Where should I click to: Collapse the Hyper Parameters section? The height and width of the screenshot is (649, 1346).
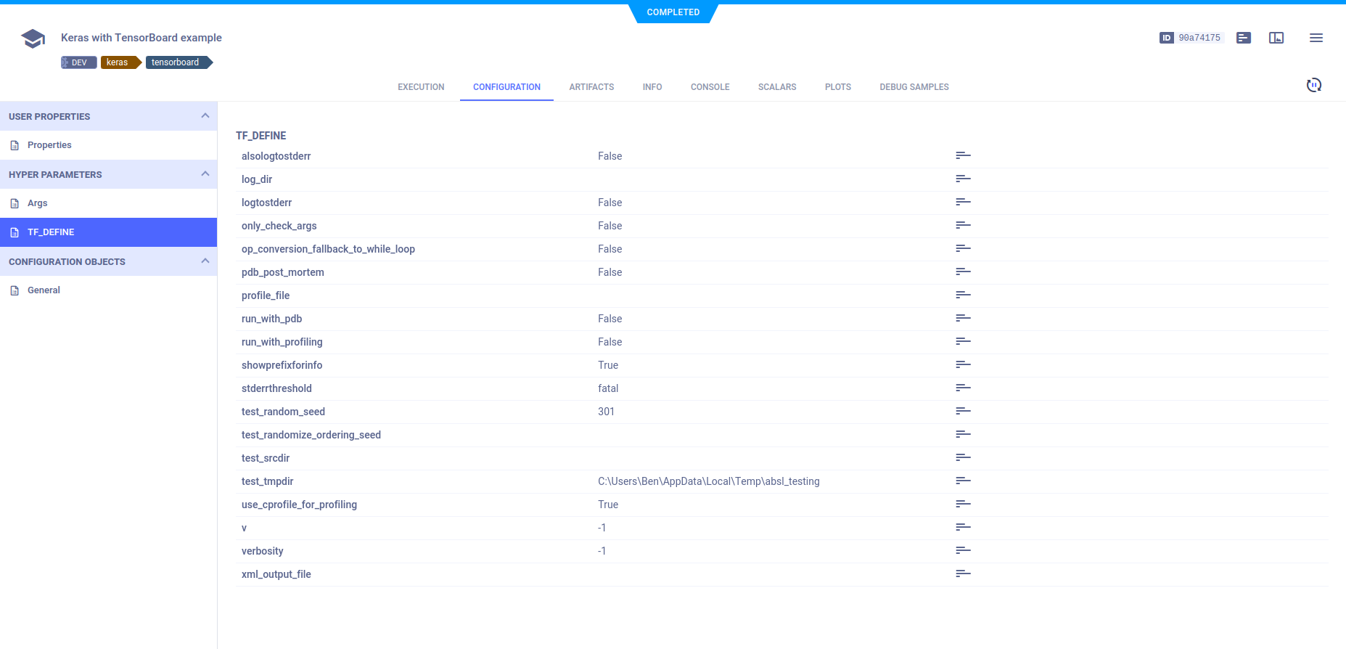pyautogui.click(x=205, y=174)
